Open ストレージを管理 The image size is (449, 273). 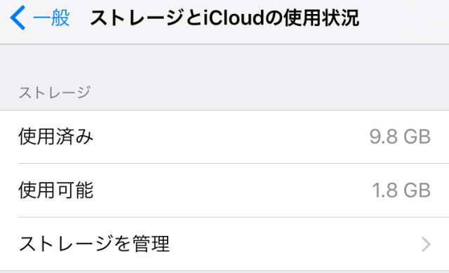click(x=224, y=244)
